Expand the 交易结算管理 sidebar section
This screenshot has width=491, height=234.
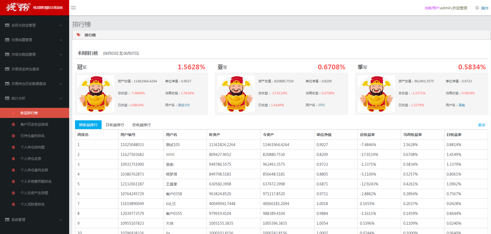coord(61,40)
